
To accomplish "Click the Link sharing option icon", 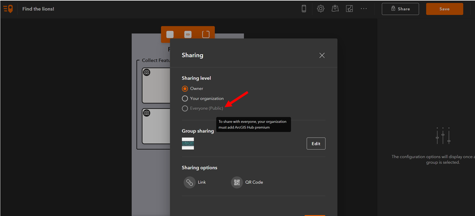I will tap(190, 182).
